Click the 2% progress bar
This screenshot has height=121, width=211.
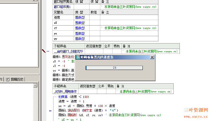click(114, 68)
